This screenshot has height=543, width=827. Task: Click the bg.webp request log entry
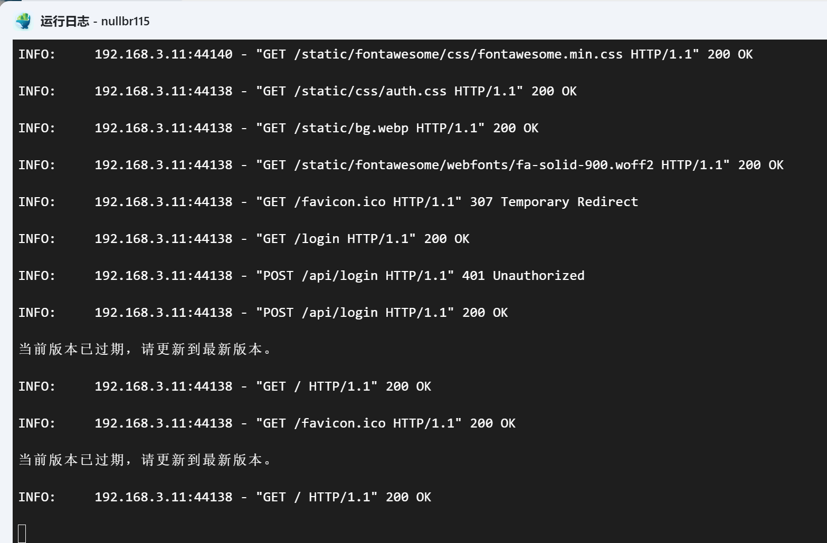(x=278, y=128)
